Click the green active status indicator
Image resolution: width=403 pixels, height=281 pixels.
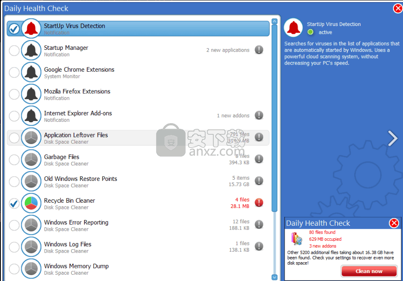click(x=311, y=32)
